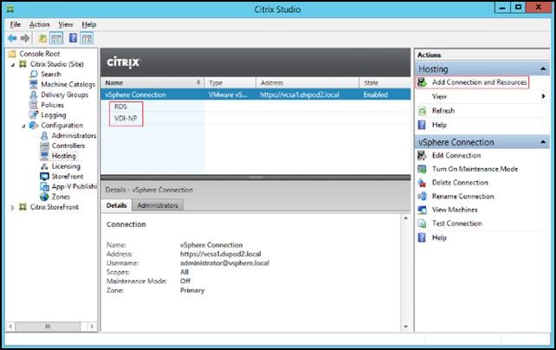This screenshot has height=350, width=556.
Task: Click tree pane scrollbar left arrow
Action: click(10, 327)
